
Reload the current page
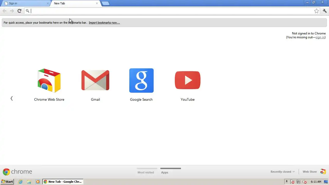point(19,11)
